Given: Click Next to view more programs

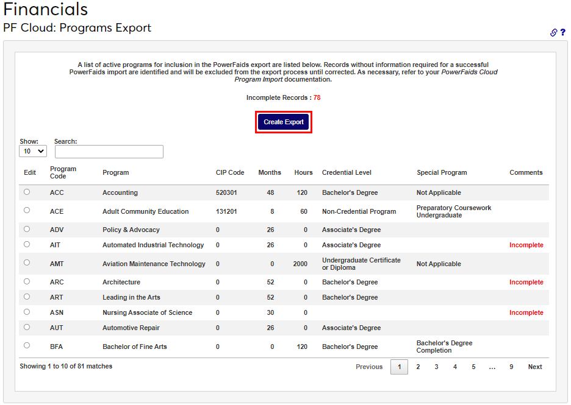Looking at the screenshot, I should pyautogui.click(x=534, y=367).
